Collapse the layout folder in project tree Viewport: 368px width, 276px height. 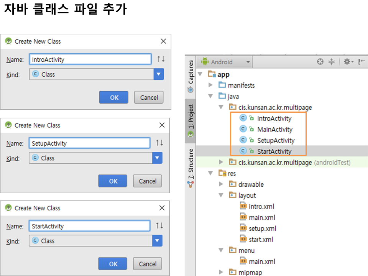coord(221,195)
